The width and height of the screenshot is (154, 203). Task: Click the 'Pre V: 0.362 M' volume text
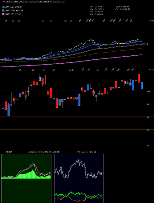pyautogui.click(x=122, y=9)
